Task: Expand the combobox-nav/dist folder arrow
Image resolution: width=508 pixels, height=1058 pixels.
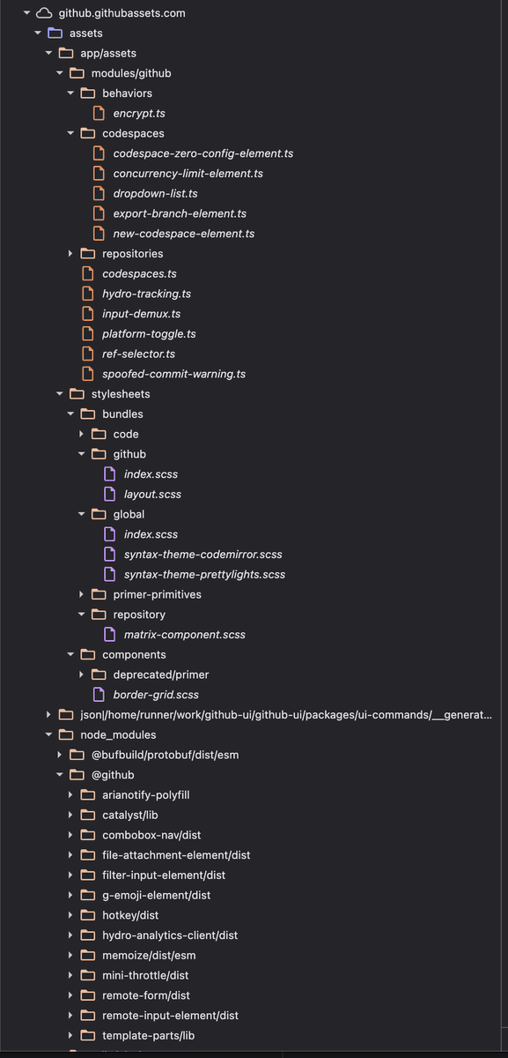Action: pyautogui.click(x=70, y=835)
